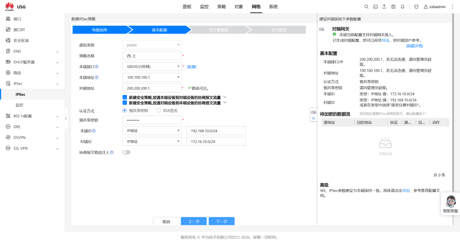The width and height of the screenshot is (460, 242).
Task: Click 导出 link under 对端网关
Action: 385,40
